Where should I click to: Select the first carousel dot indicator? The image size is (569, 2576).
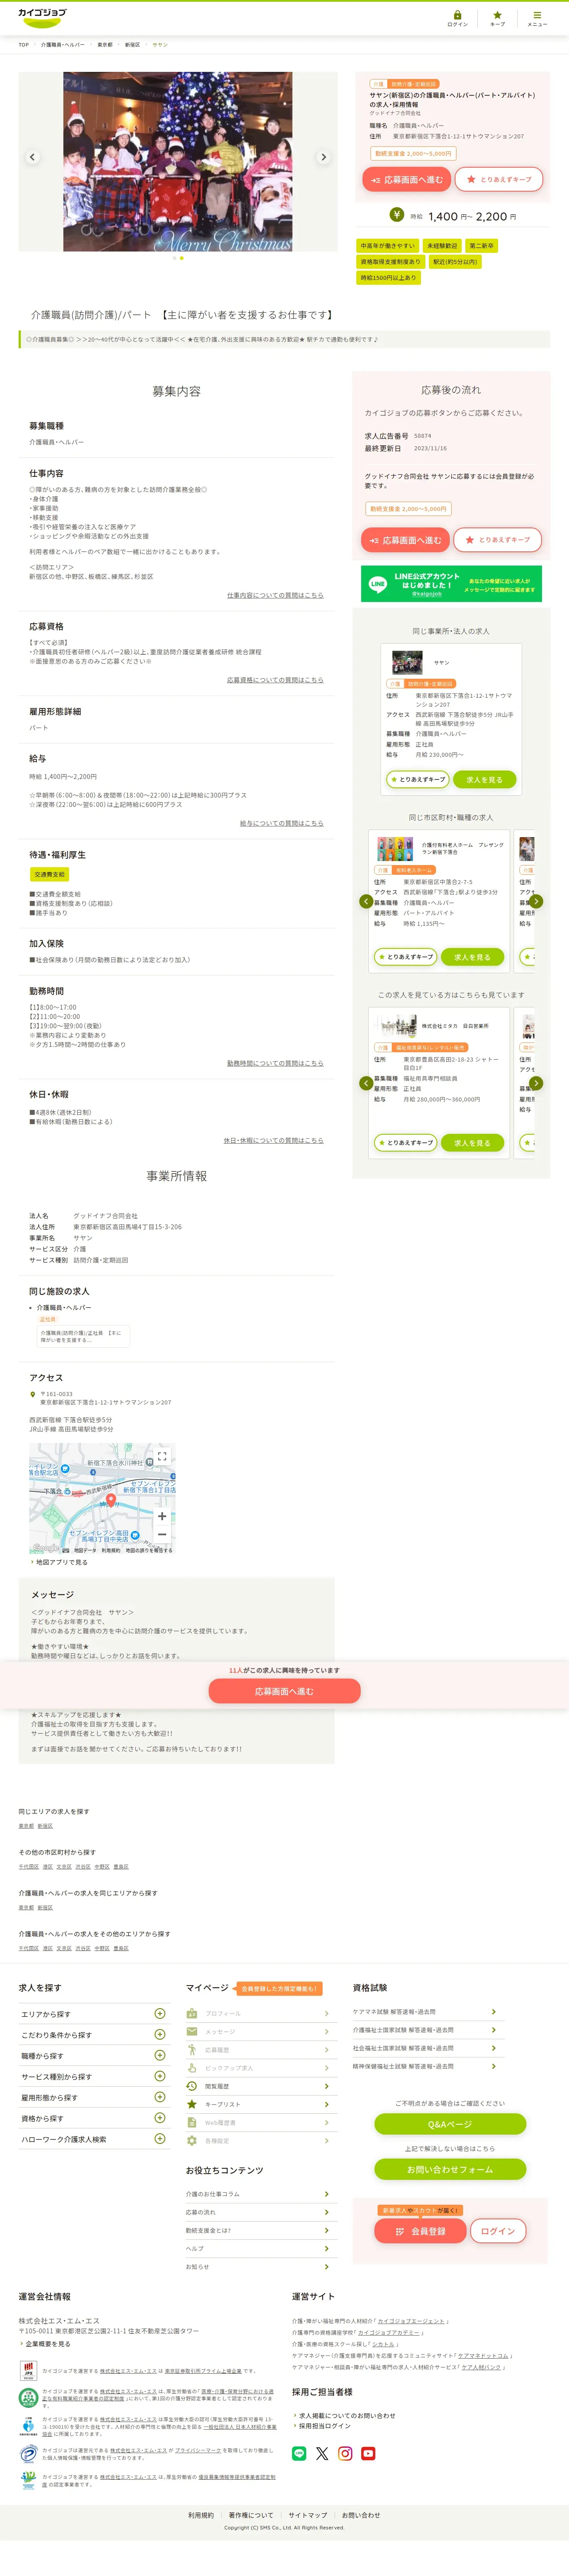(175, 258)
